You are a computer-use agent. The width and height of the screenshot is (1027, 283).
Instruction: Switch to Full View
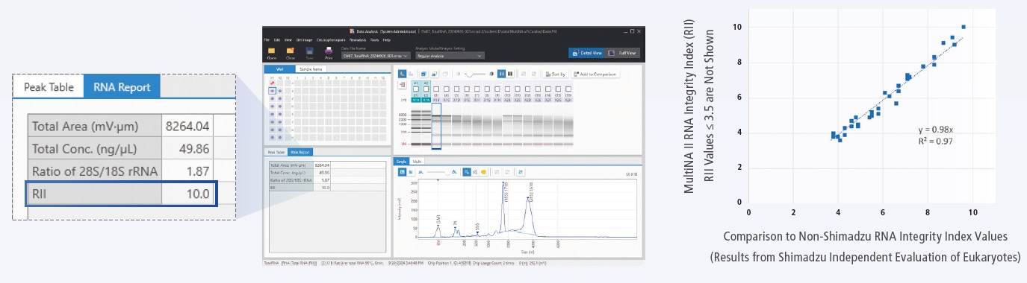[x=622, y=53]
